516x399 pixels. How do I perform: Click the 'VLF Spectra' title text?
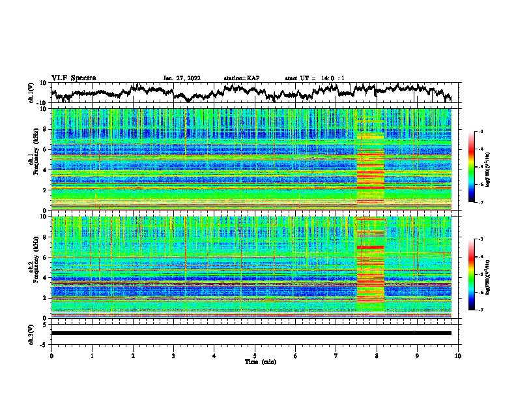[x=74, y=78]
